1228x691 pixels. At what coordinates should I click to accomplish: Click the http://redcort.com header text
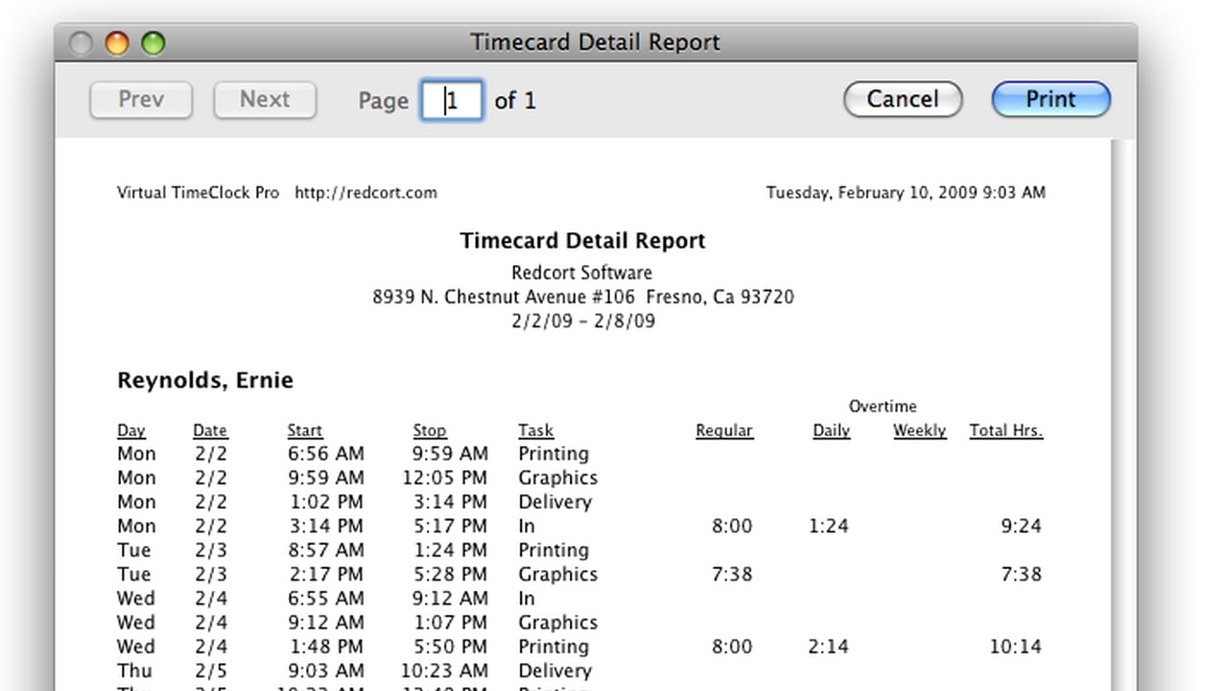(x=366, y=192)
